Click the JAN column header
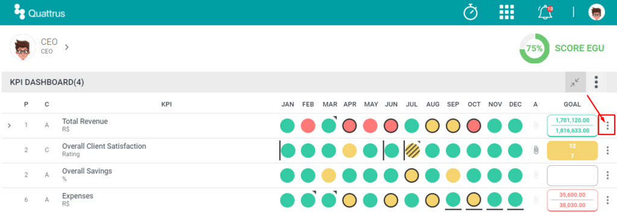The width and height of the screenshot is (617, 220). coord(287,104)
